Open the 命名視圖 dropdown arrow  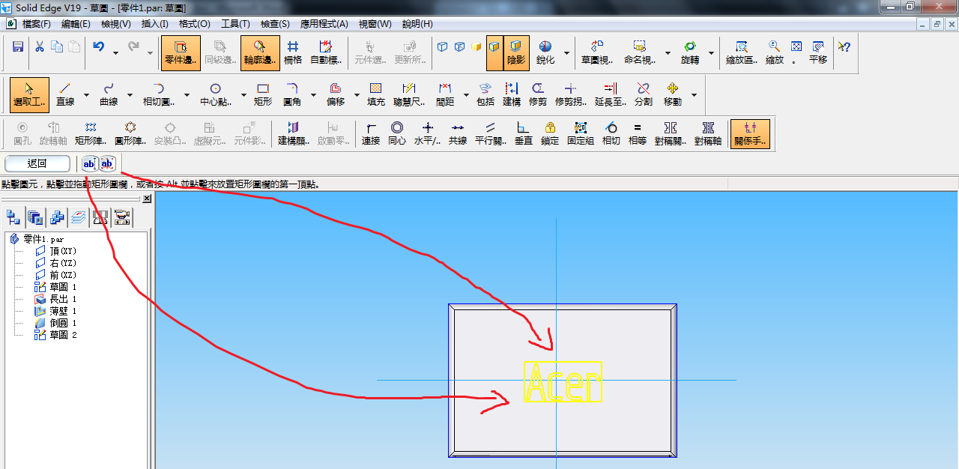click(666, 53)
